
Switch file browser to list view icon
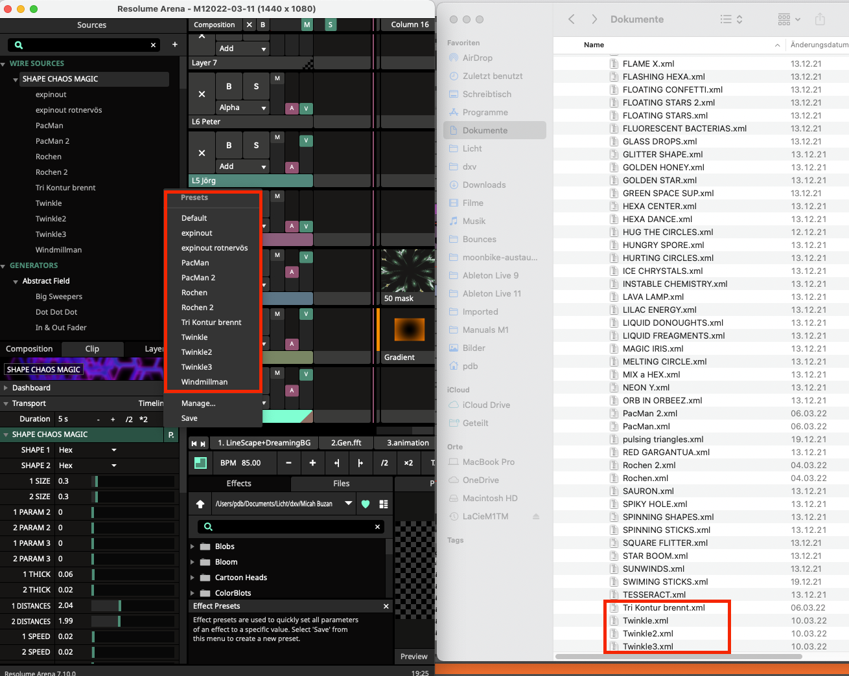384,504
